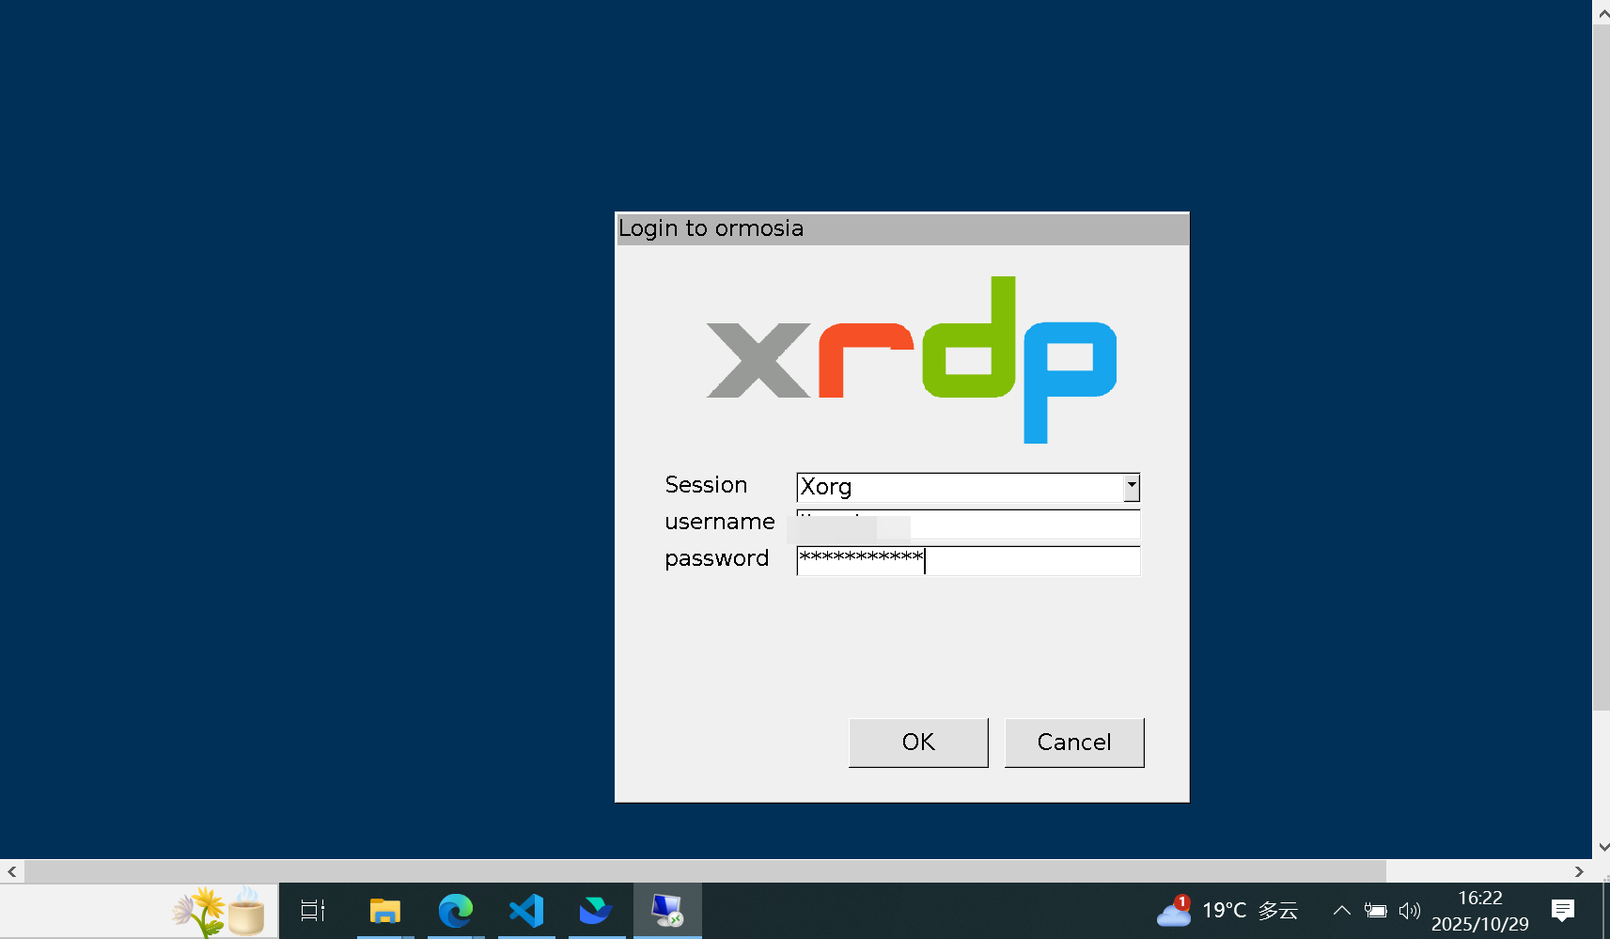The width and height of the screenshot is (1610, 939).
Task: Open the volume control icon
Action: click(1409, 910)
